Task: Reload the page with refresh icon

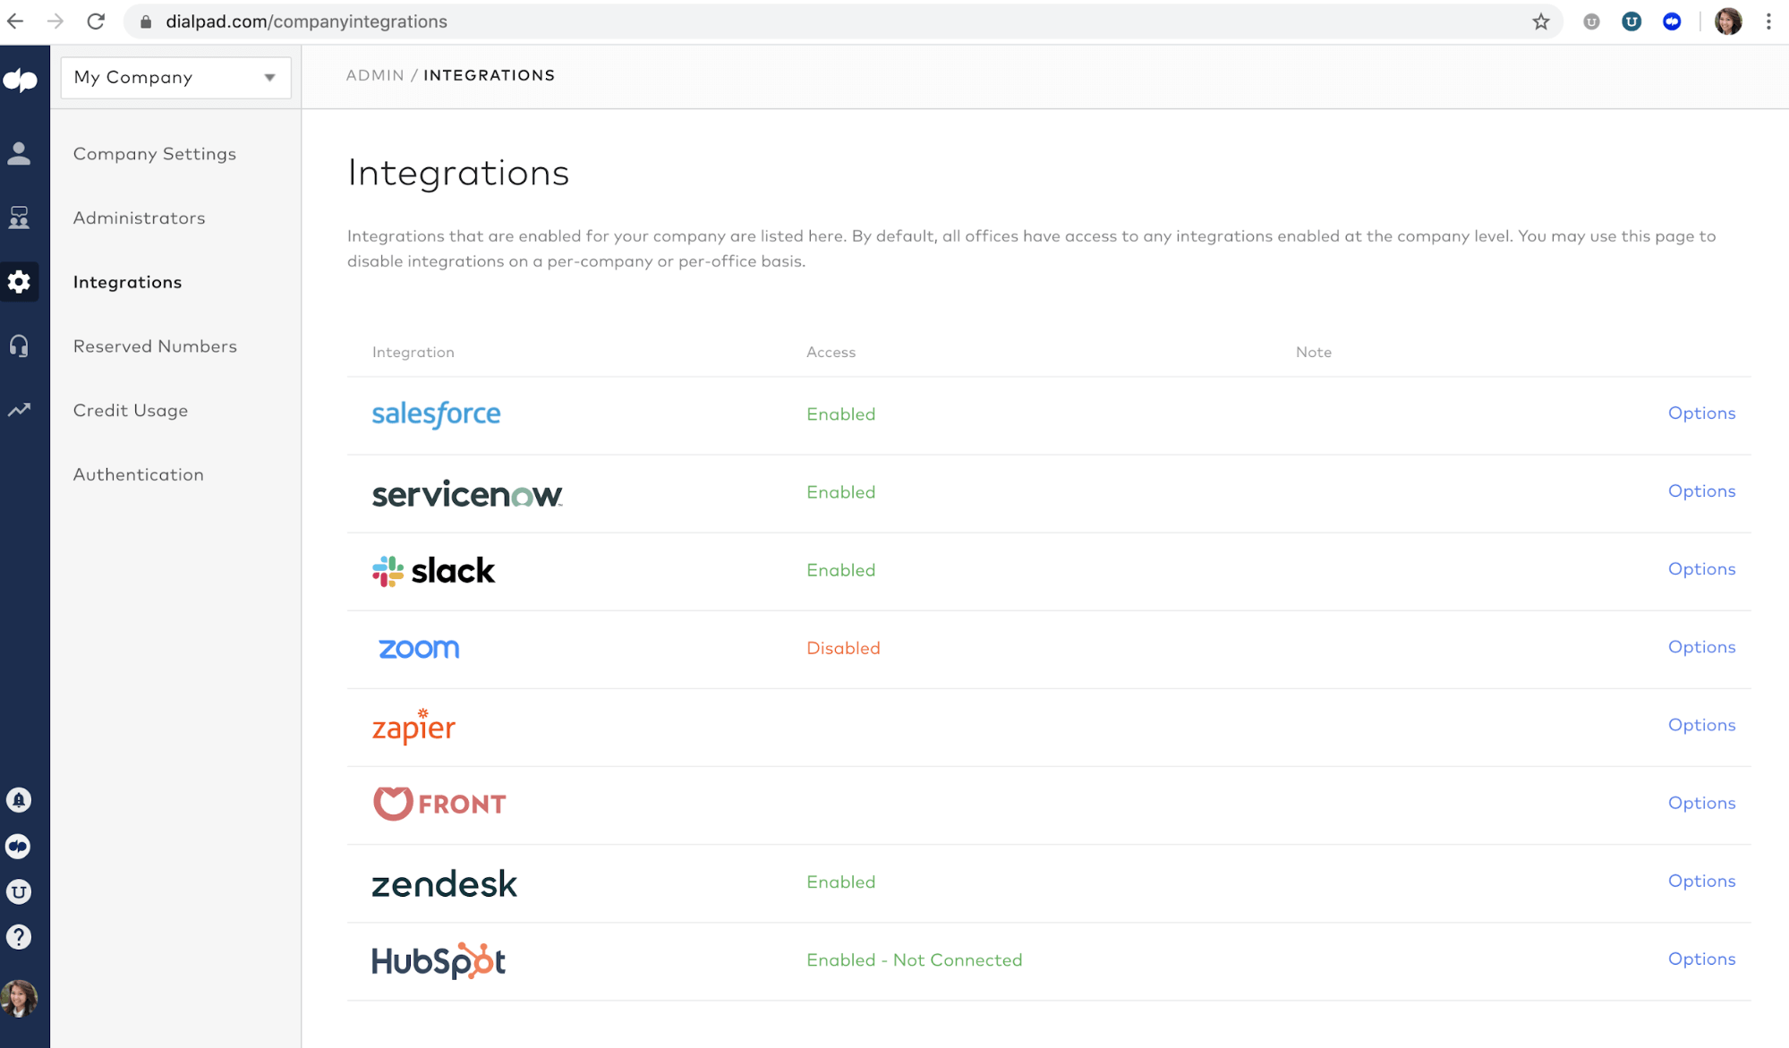Action: (x=96, y=21)
